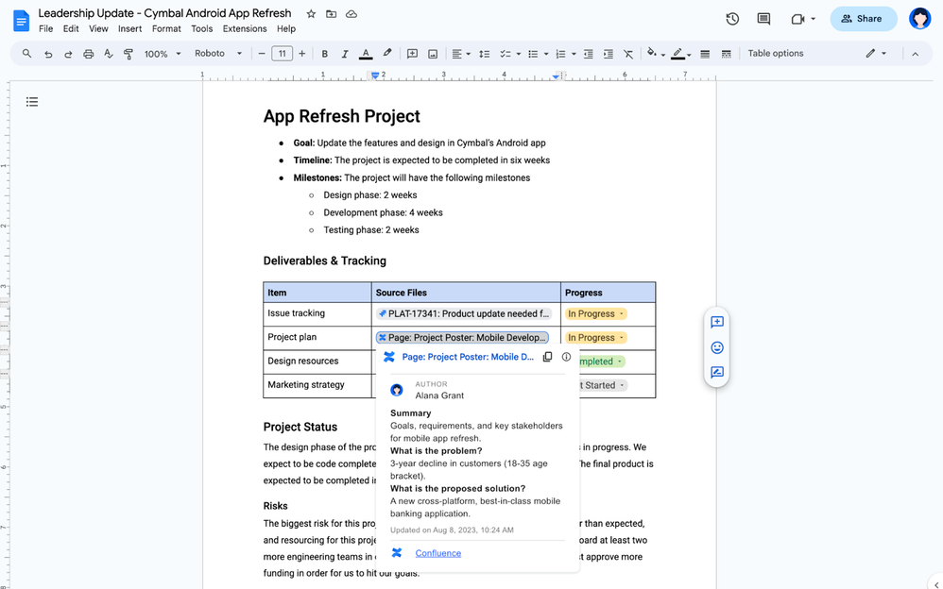Open the move to folder icon

click(332, 14)
